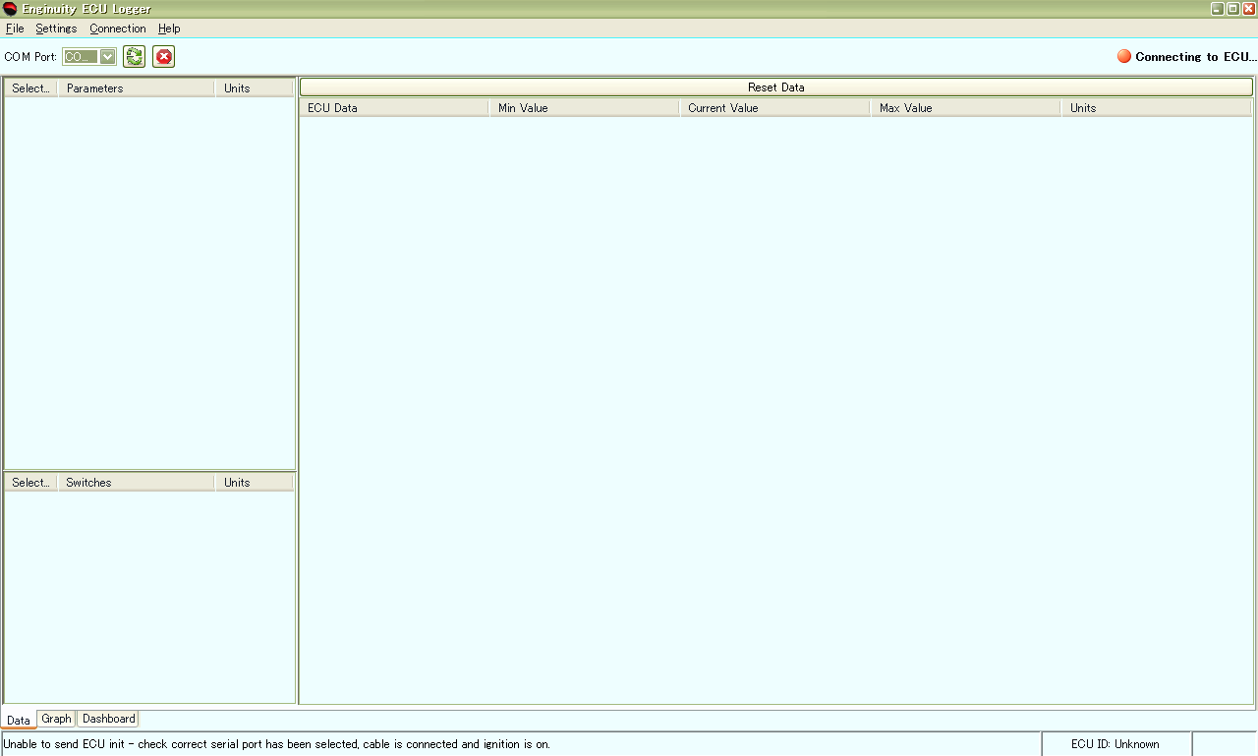Select the Data tab
Image resolution: width=1258 pixels, height=756 pixels.
19,720
